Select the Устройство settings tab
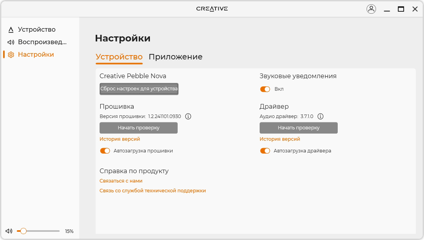424x240 pixels. (119, 57)
